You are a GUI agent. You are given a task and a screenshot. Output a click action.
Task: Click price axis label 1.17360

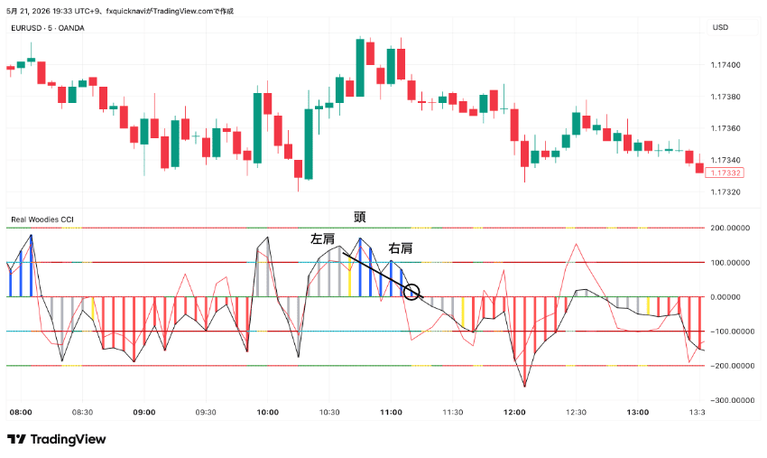pyautogui.click(x=725, y=128)
